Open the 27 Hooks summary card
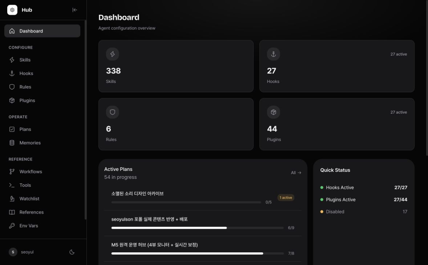 point(337,66)
